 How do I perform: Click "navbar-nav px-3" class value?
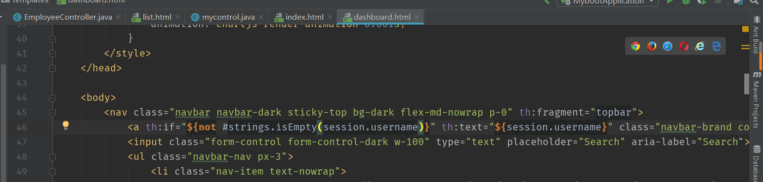[237, 156]
